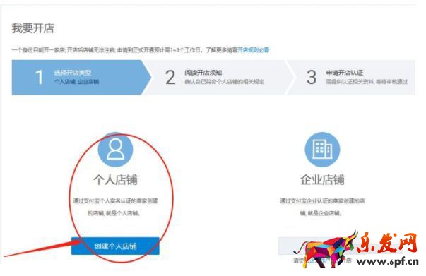The image size is (426, 276).
Task: Open the 开店规则必看 link
Action: [253, 50]
